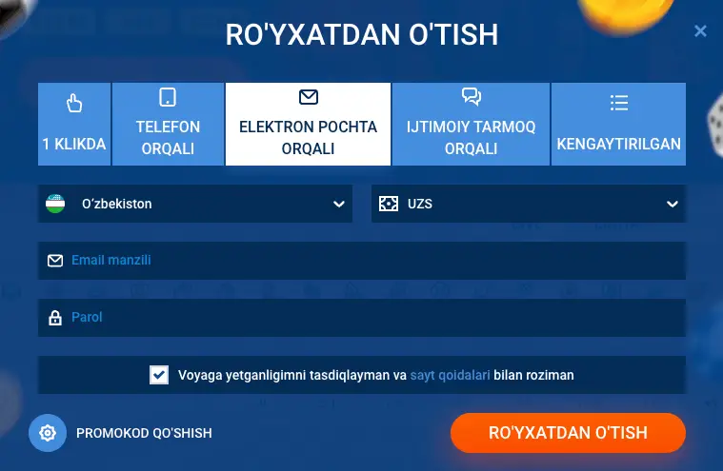Click the padlock icon in password field
The height and width of the screenshot is (471, 723).
click(55, 318)
